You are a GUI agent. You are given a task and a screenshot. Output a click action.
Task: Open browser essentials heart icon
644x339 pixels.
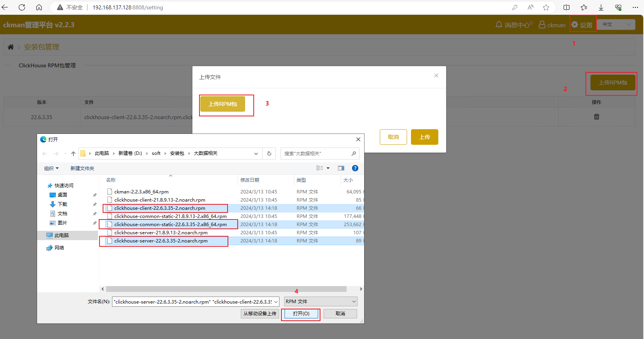tap(618, 7)
